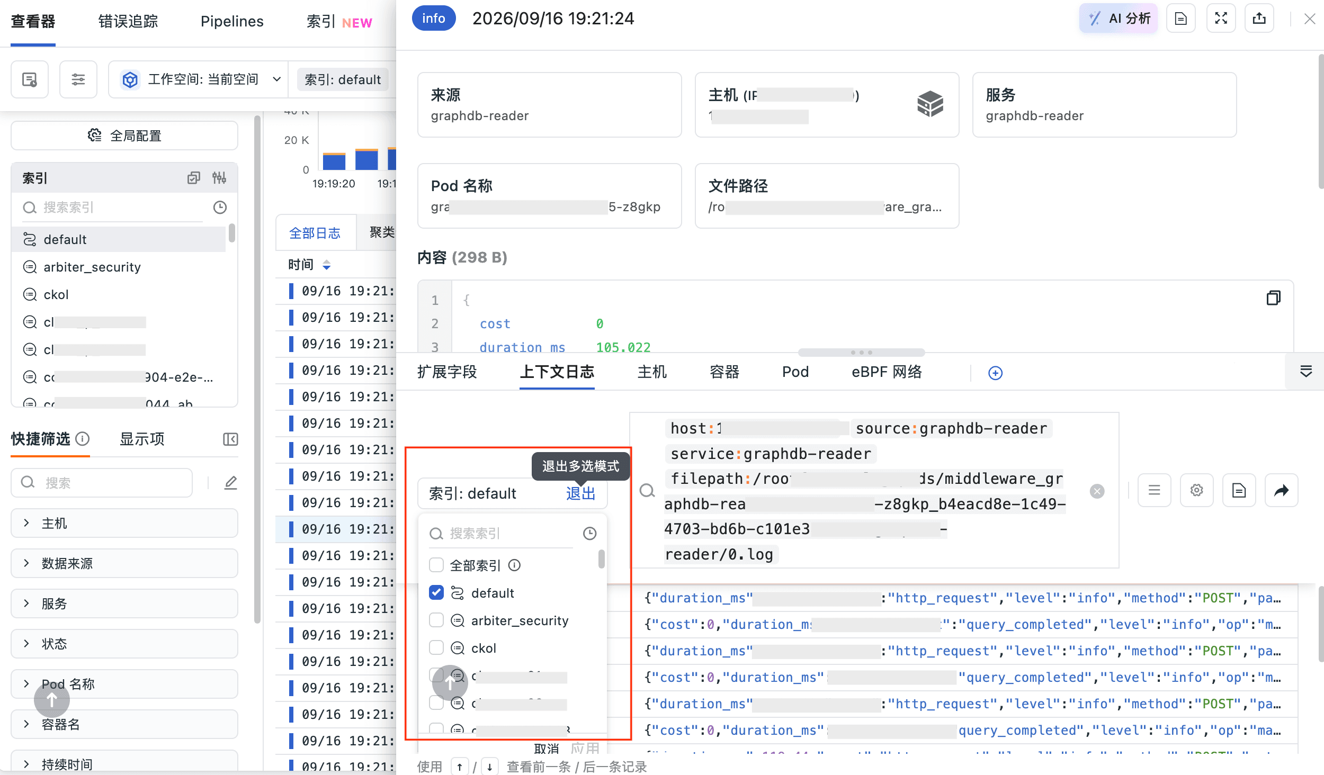Screen dimensions: 1324x775
Task: Click the fullscreen expand icon
Action: coord(1221,19)
